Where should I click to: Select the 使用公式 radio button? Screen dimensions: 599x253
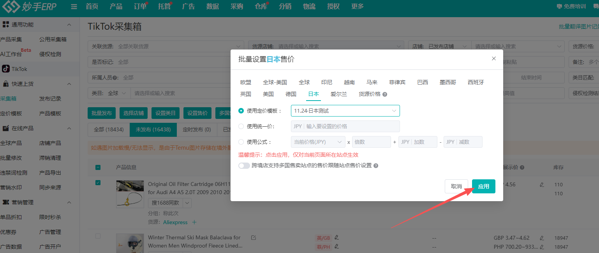point(241,142)
